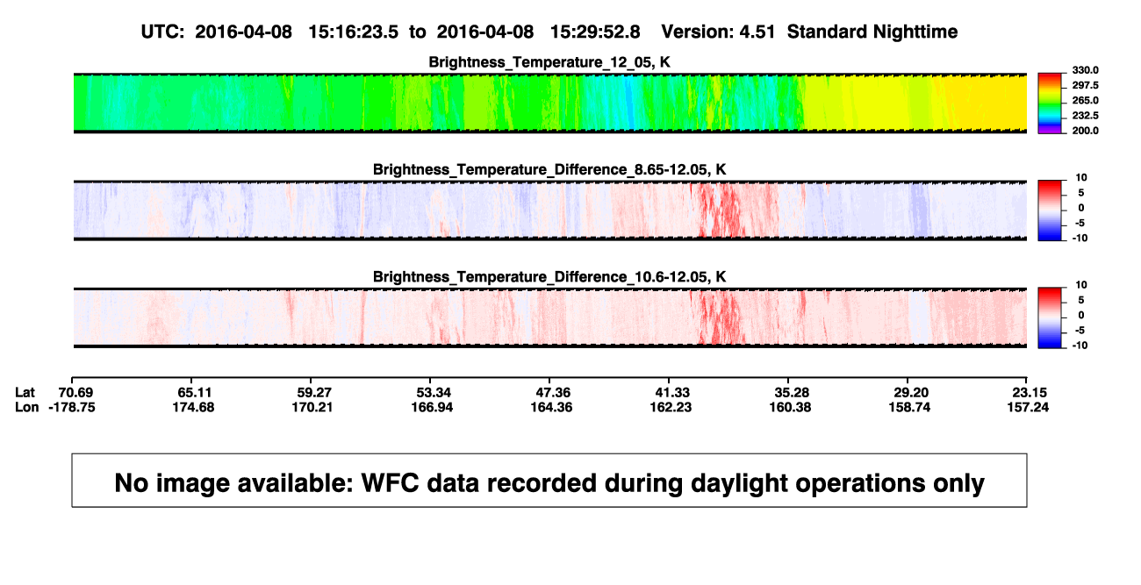Click longitude value 158.74

pyautogui.click(x=908, y=407)
